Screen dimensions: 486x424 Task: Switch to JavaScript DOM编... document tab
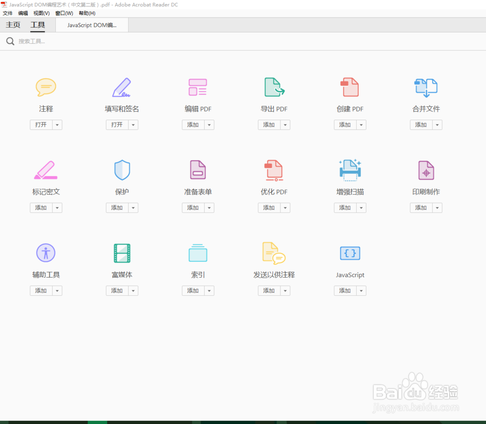[x=92, y=25]
